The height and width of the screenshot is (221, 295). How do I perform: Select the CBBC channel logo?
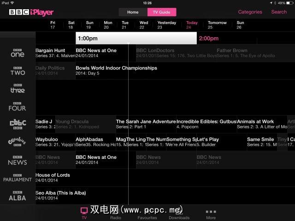[18, 124]
